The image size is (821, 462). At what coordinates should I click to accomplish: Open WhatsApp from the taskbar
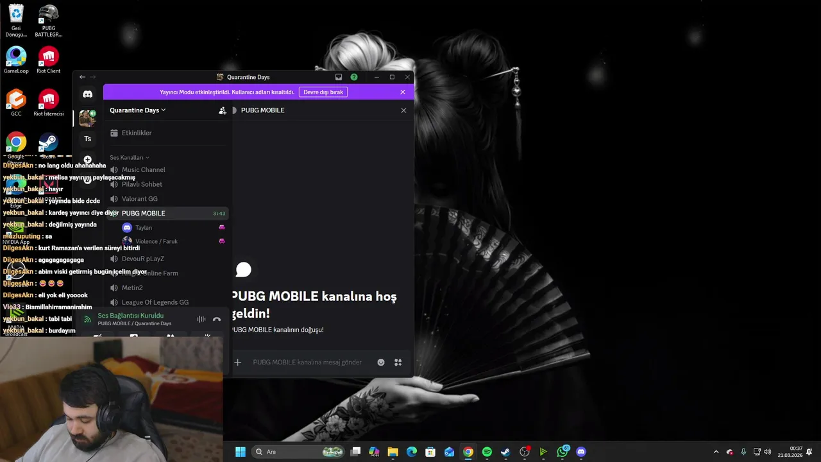click(563, 452)
